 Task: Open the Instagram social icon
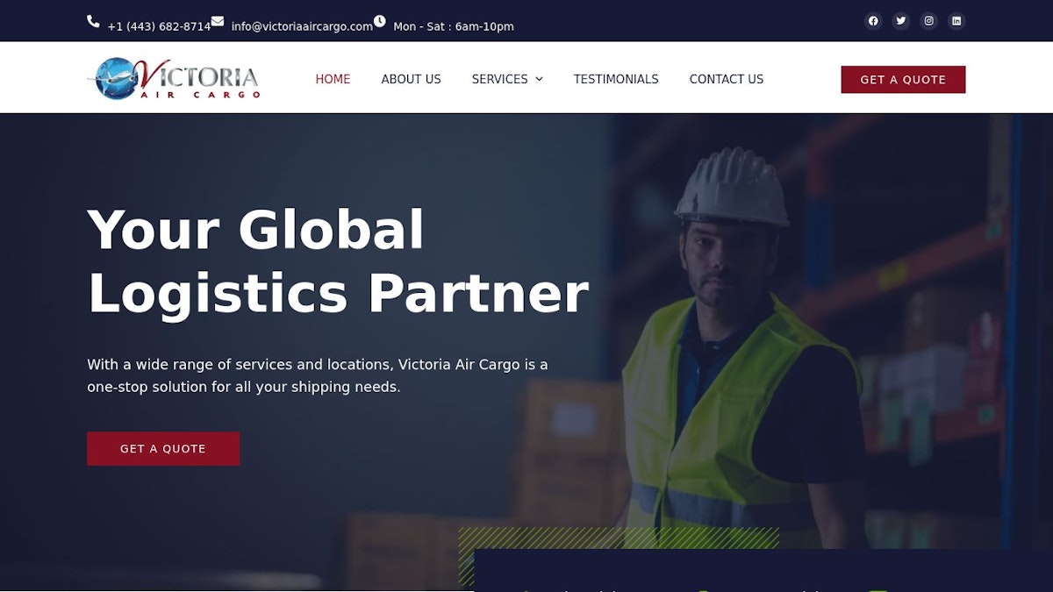point(929,21)
